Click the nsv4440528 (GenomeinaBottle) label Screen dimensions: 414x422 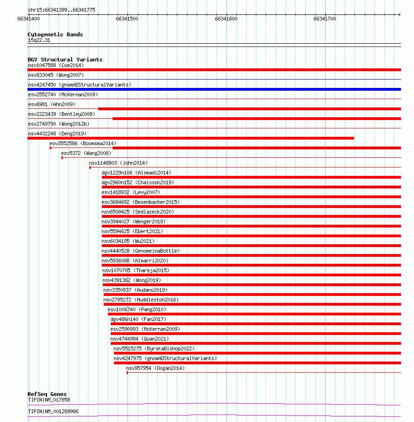(x=140, y=251)
